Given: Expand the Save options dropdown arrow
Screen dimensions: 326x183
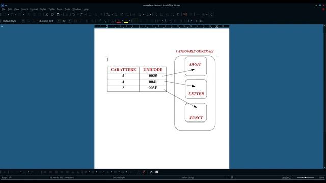Looking at the screenshot, I should [x=23, y=14].
